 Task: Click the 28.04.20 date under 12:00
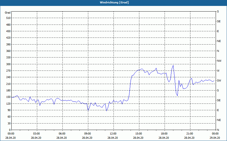pos(113,138)
